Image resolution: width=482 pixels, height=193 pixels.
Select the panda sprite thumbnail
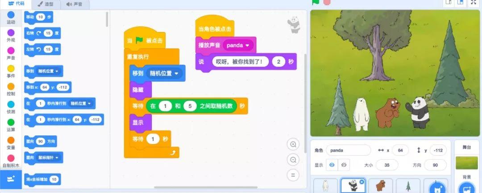click(x=353, y=185)
